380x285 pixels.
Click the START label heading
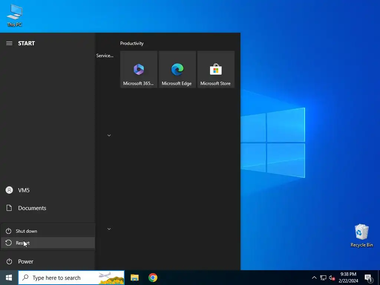coord(26,43)
